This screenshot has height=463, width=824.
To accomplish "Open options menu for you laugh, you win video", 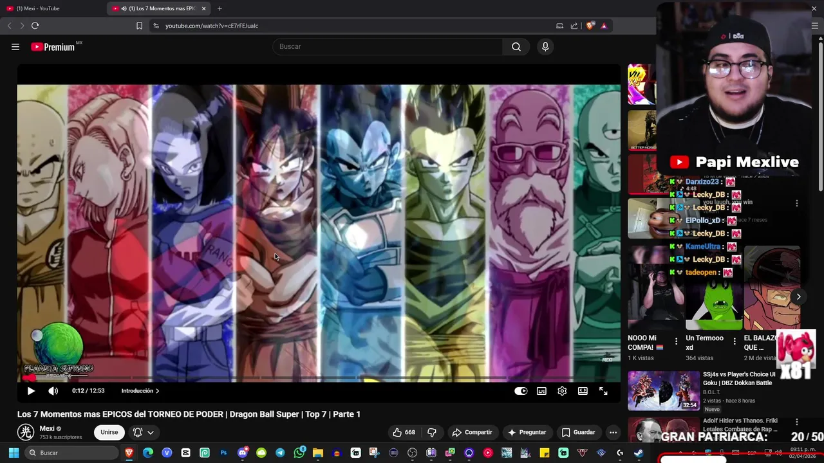I will 797,203.
